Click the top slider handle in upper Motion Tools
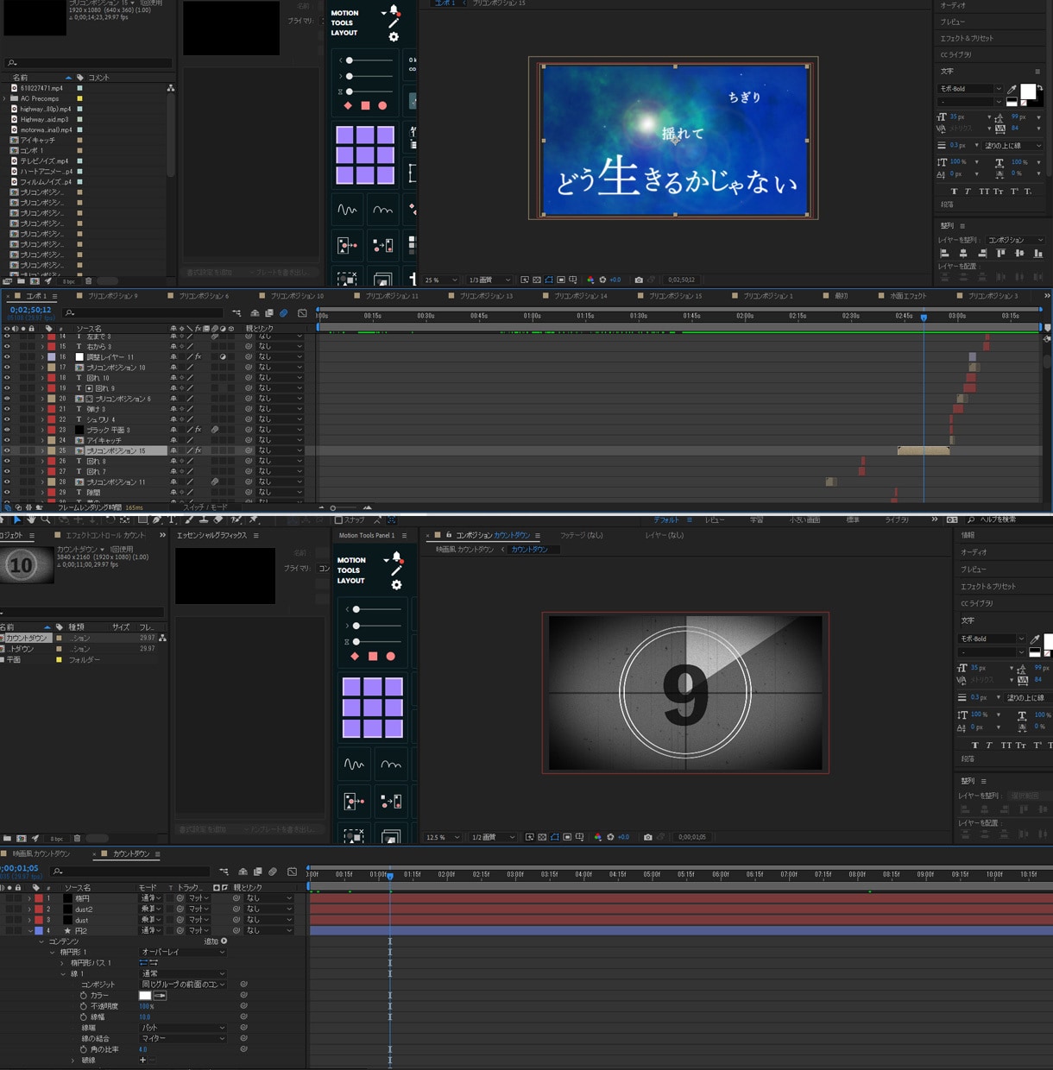1053x1070 pixels. pos(349,60)
